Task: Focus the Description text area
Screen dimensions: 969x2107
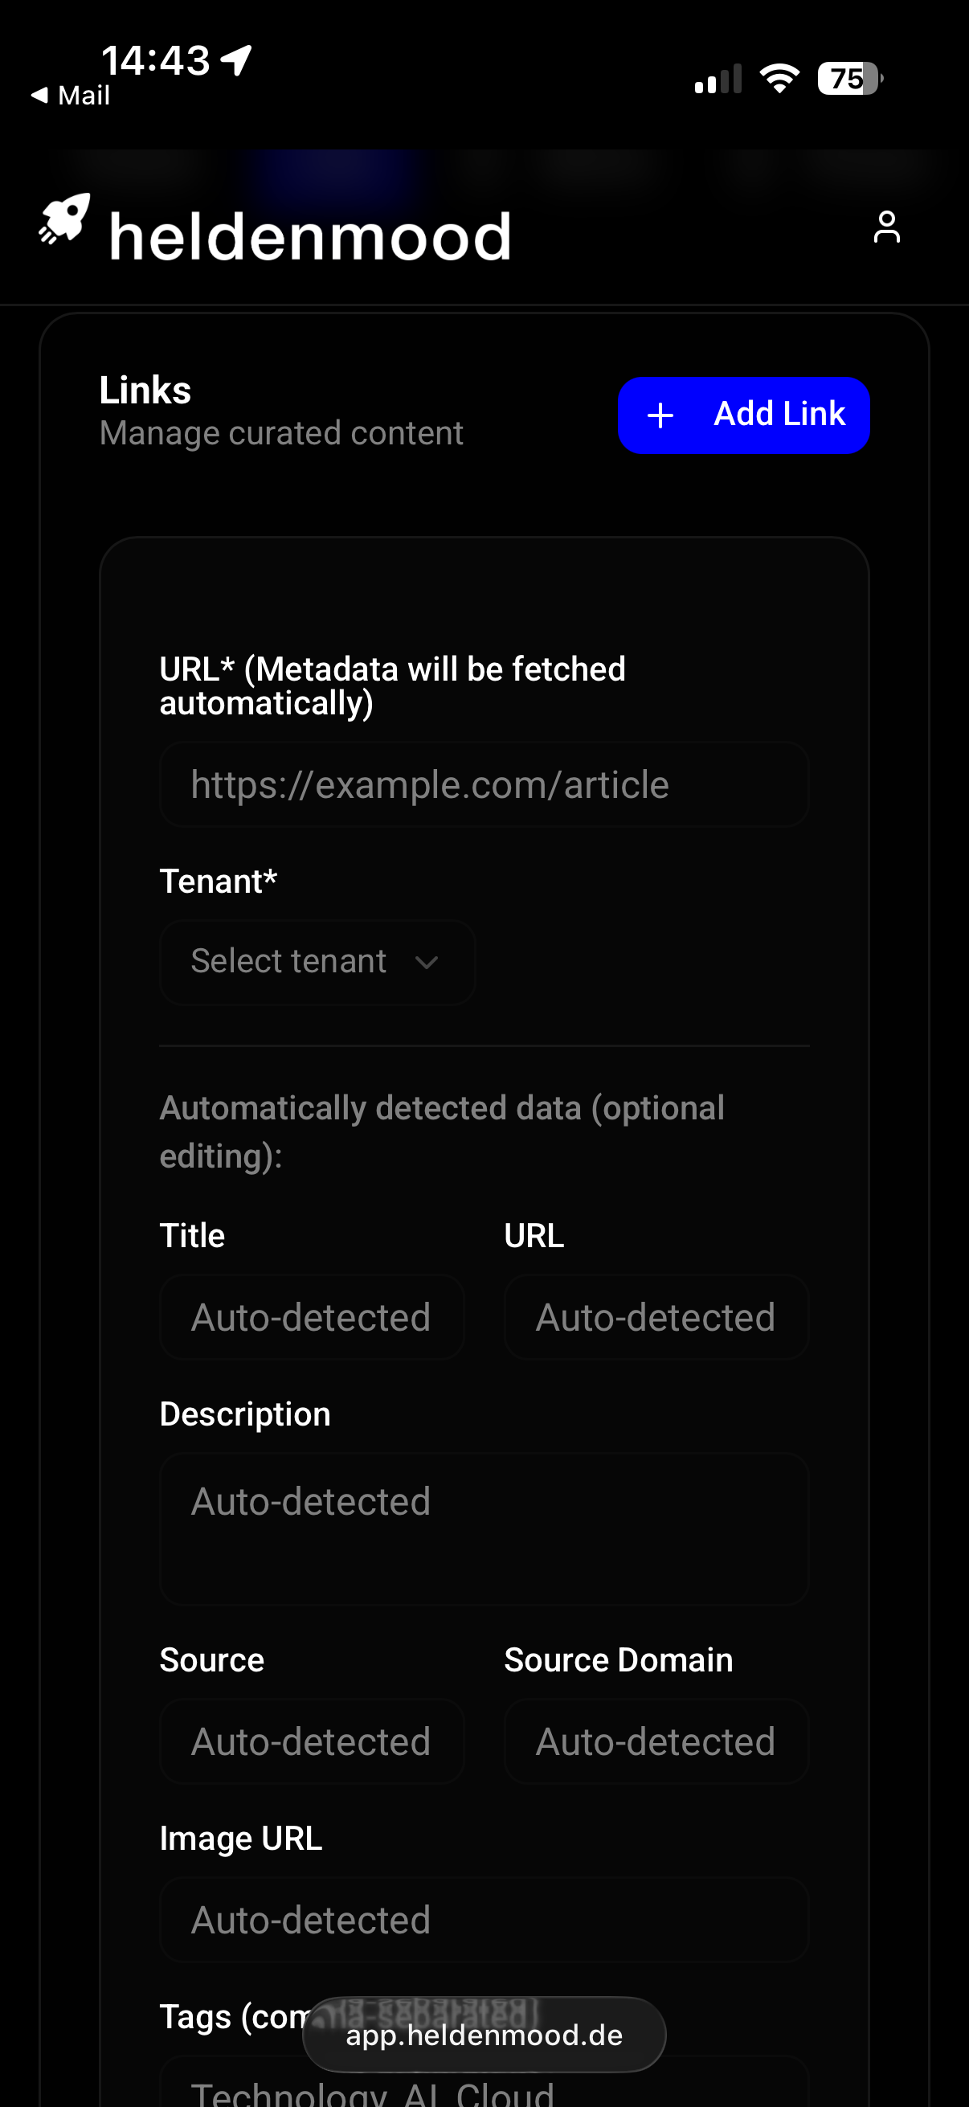Action: click(x=484, y=1528)
